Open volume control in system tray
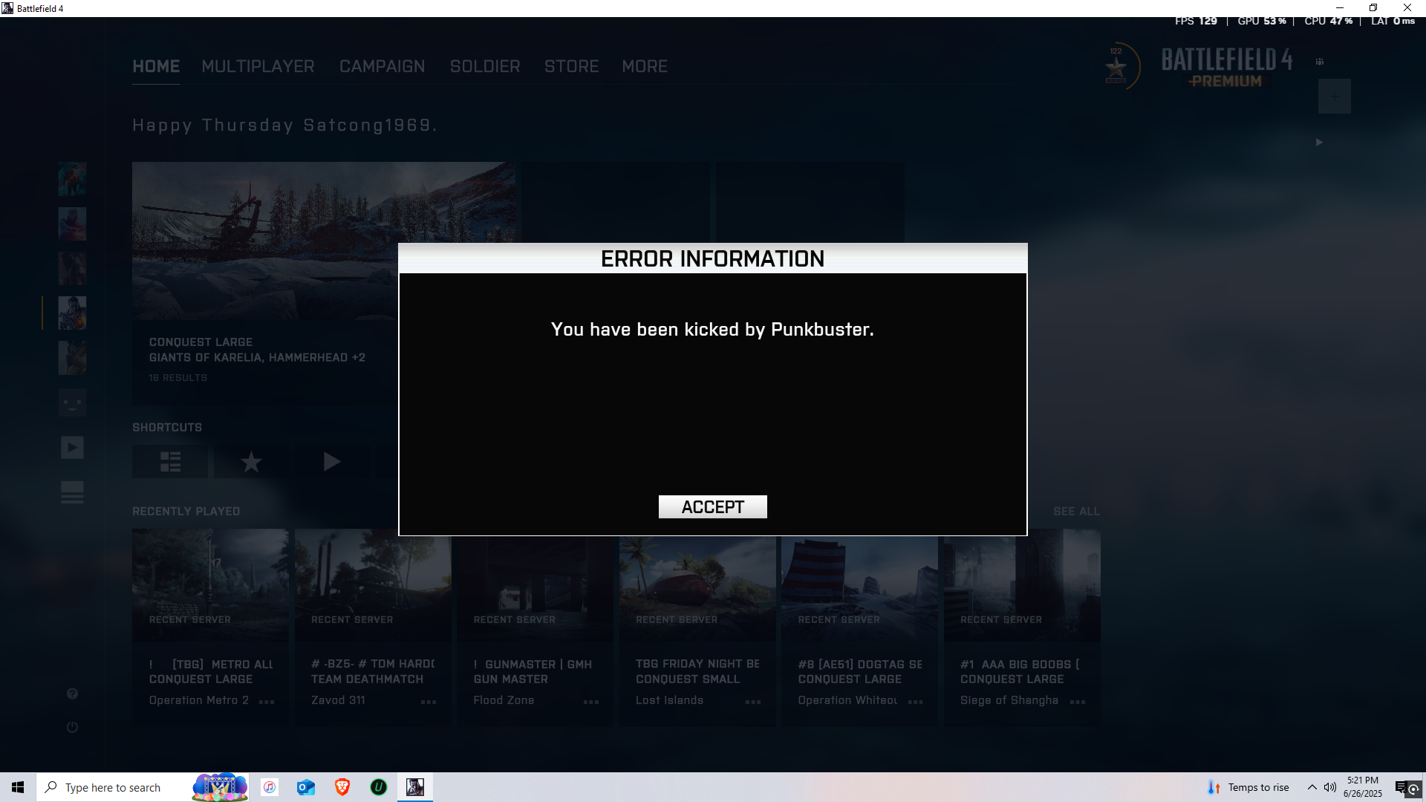The height and width of the screenshot is (802, 1426). click(1330, 787)
